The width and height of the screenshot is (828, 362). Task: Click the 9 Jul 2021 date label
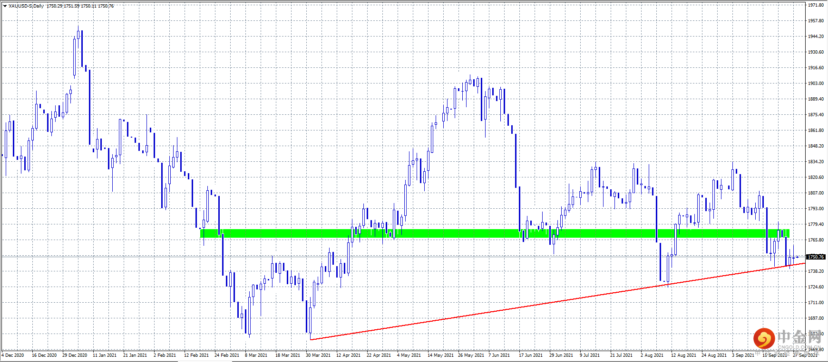(x=590, y=355)
